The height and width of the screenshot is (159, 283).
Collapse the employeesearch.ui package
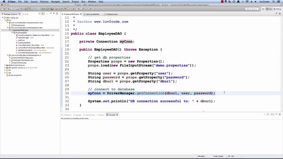tap(8, 55)
